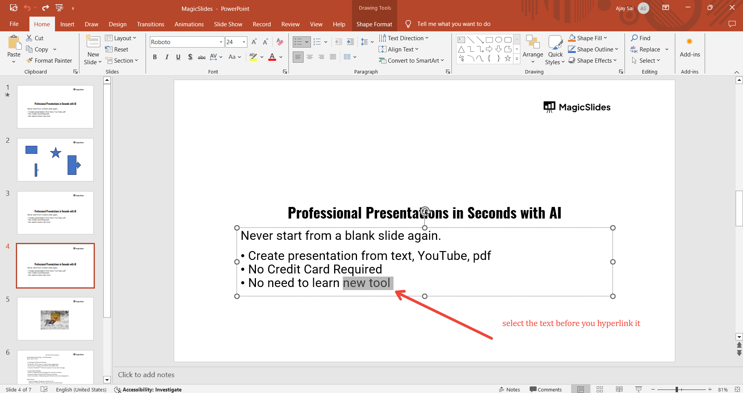Insert a New Slide

pyautogui.click(x=93, y=50)
